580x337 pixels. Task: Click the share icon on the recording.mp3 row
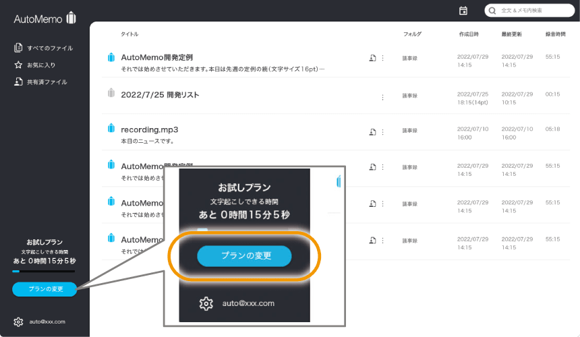coord(372,130)
